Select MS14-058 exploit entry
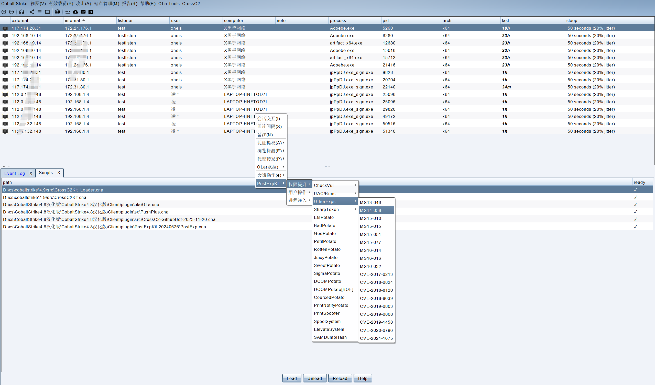Viewport: 655px width, 385px height. point(376,210)
